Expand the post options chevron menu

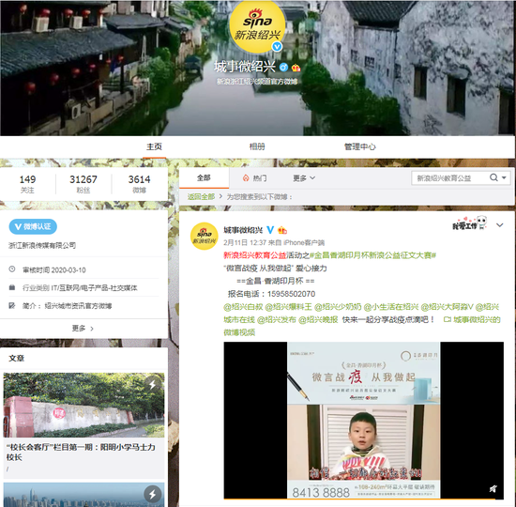(x=499, y=225)
